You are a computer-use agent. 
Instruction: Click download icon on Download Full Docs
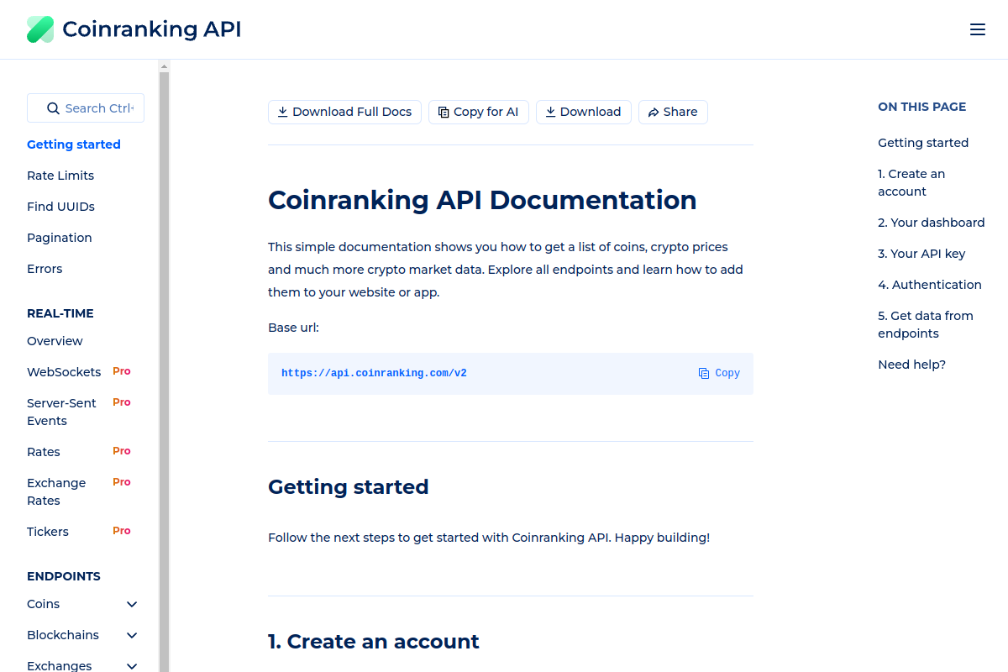tap(283, 112)
